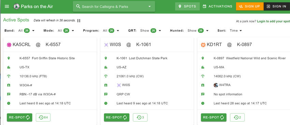
Task: Click comment icon beside QRP CW
Action: tap(106, 94)
